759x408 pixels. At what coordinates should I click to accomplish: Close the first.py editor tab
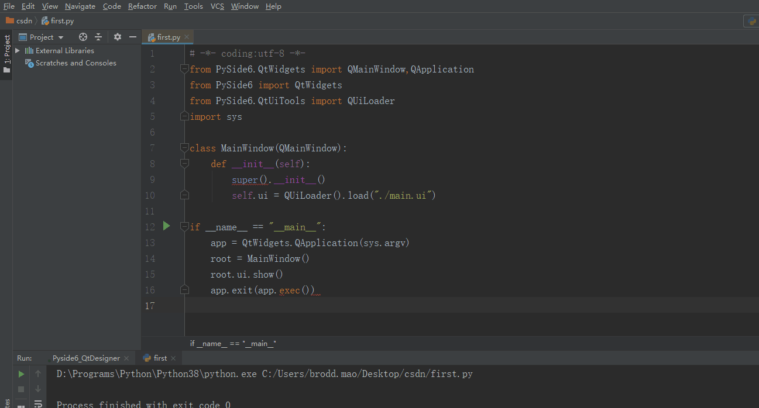[187, 37]
